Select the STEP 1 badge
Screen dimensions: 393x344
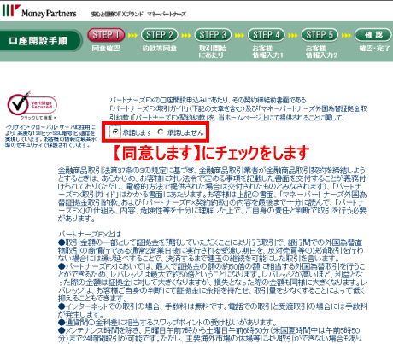(x=106, y=35)
